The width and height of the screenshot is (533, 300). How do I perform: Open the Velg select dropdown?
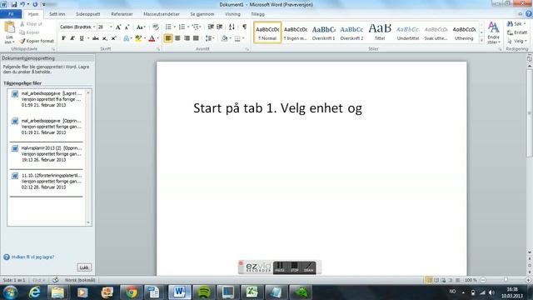click(516, 41)
